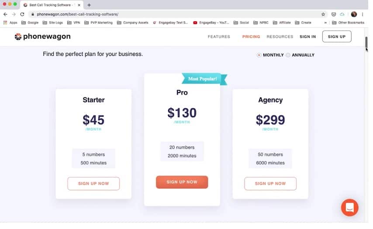The height and width of the screenshot is (229, 373).
Task: Click the phonewagon logo
Action: tap(42, 37)
